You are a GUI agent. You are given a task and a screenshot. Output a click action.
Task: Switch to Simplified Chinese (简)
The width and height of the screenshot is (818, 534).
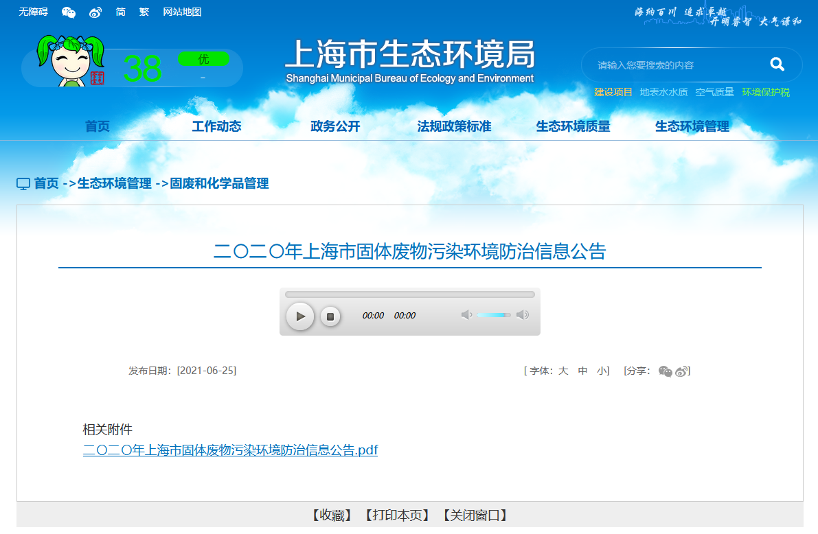coord(121,12)
